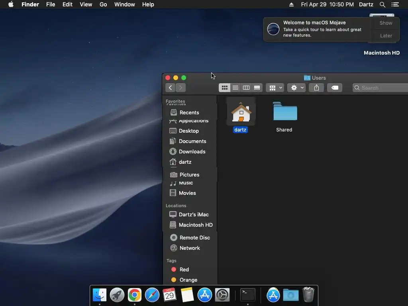Image resolution: width=408 pixels, height=306 pixels.
Task: Click the Dartz user name in menu bar
Action: click(366, 4)
